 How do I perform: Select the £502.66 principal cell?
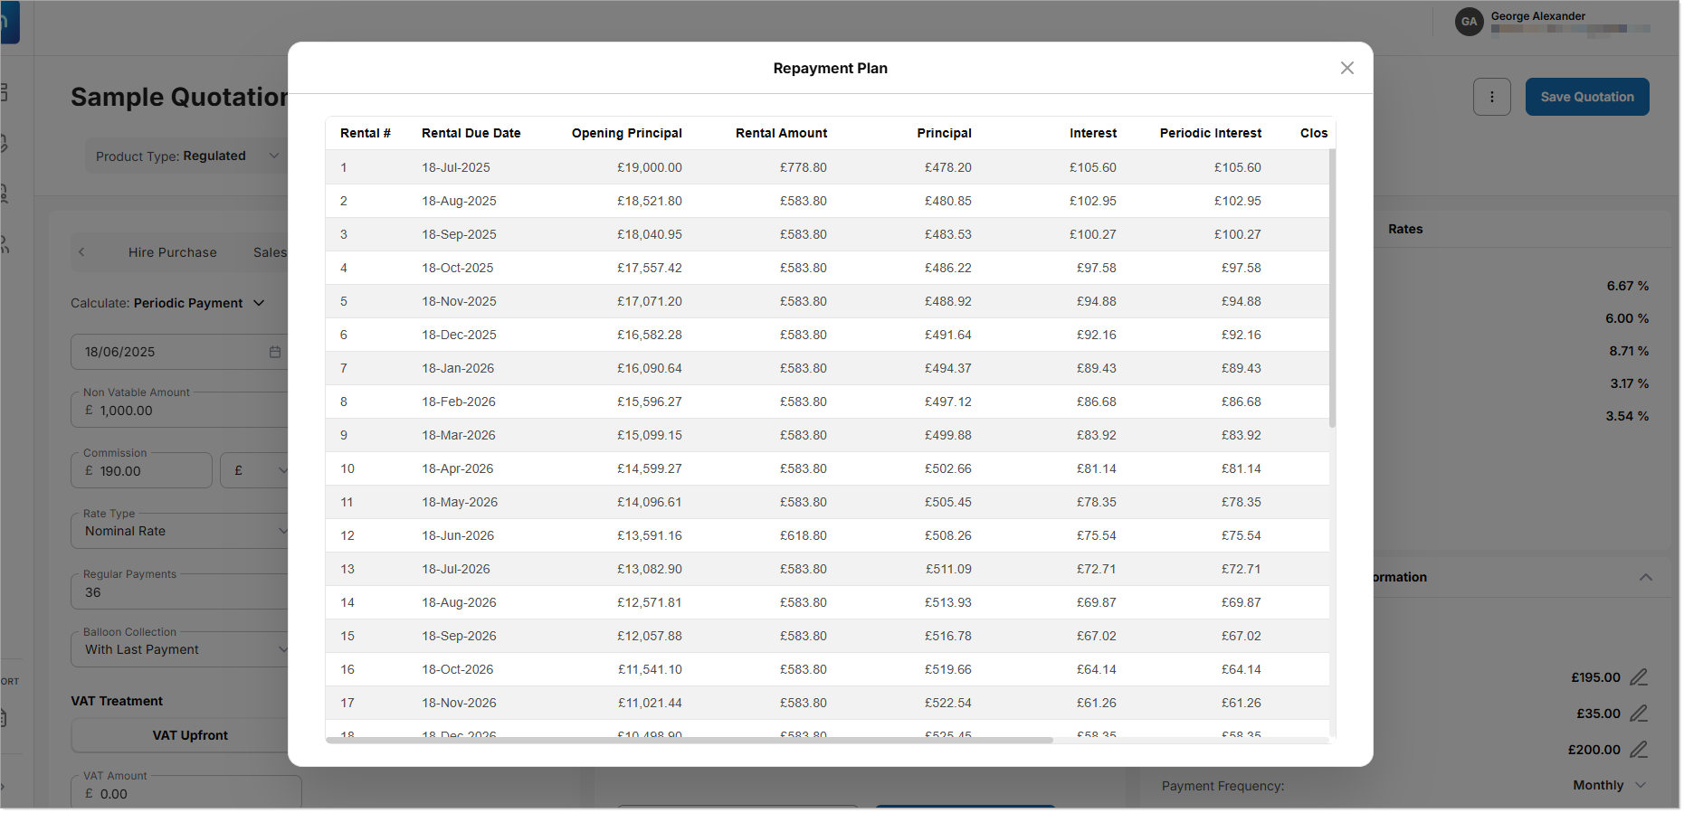pos(947,468)
